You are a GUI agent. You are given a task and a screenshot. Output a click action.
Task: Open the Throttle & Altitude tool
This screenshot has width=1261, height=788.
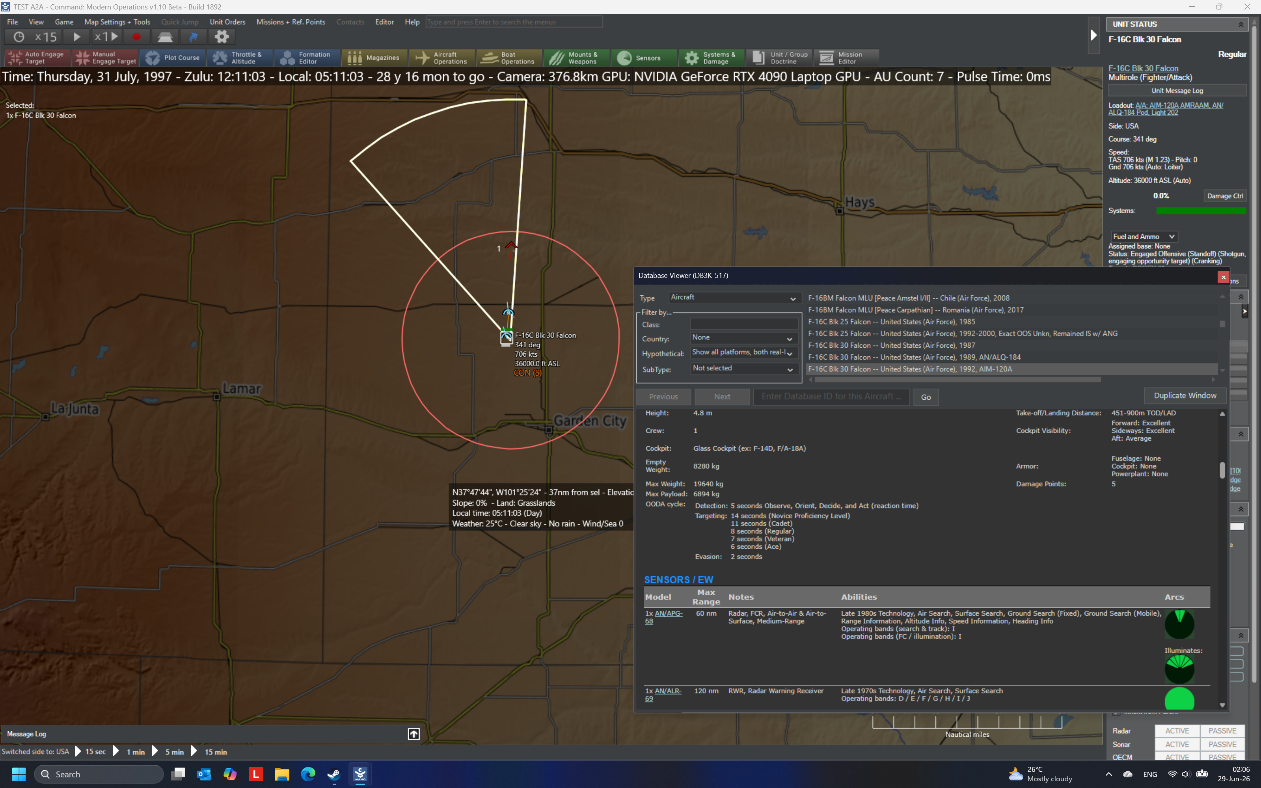(x=240, y=58)
